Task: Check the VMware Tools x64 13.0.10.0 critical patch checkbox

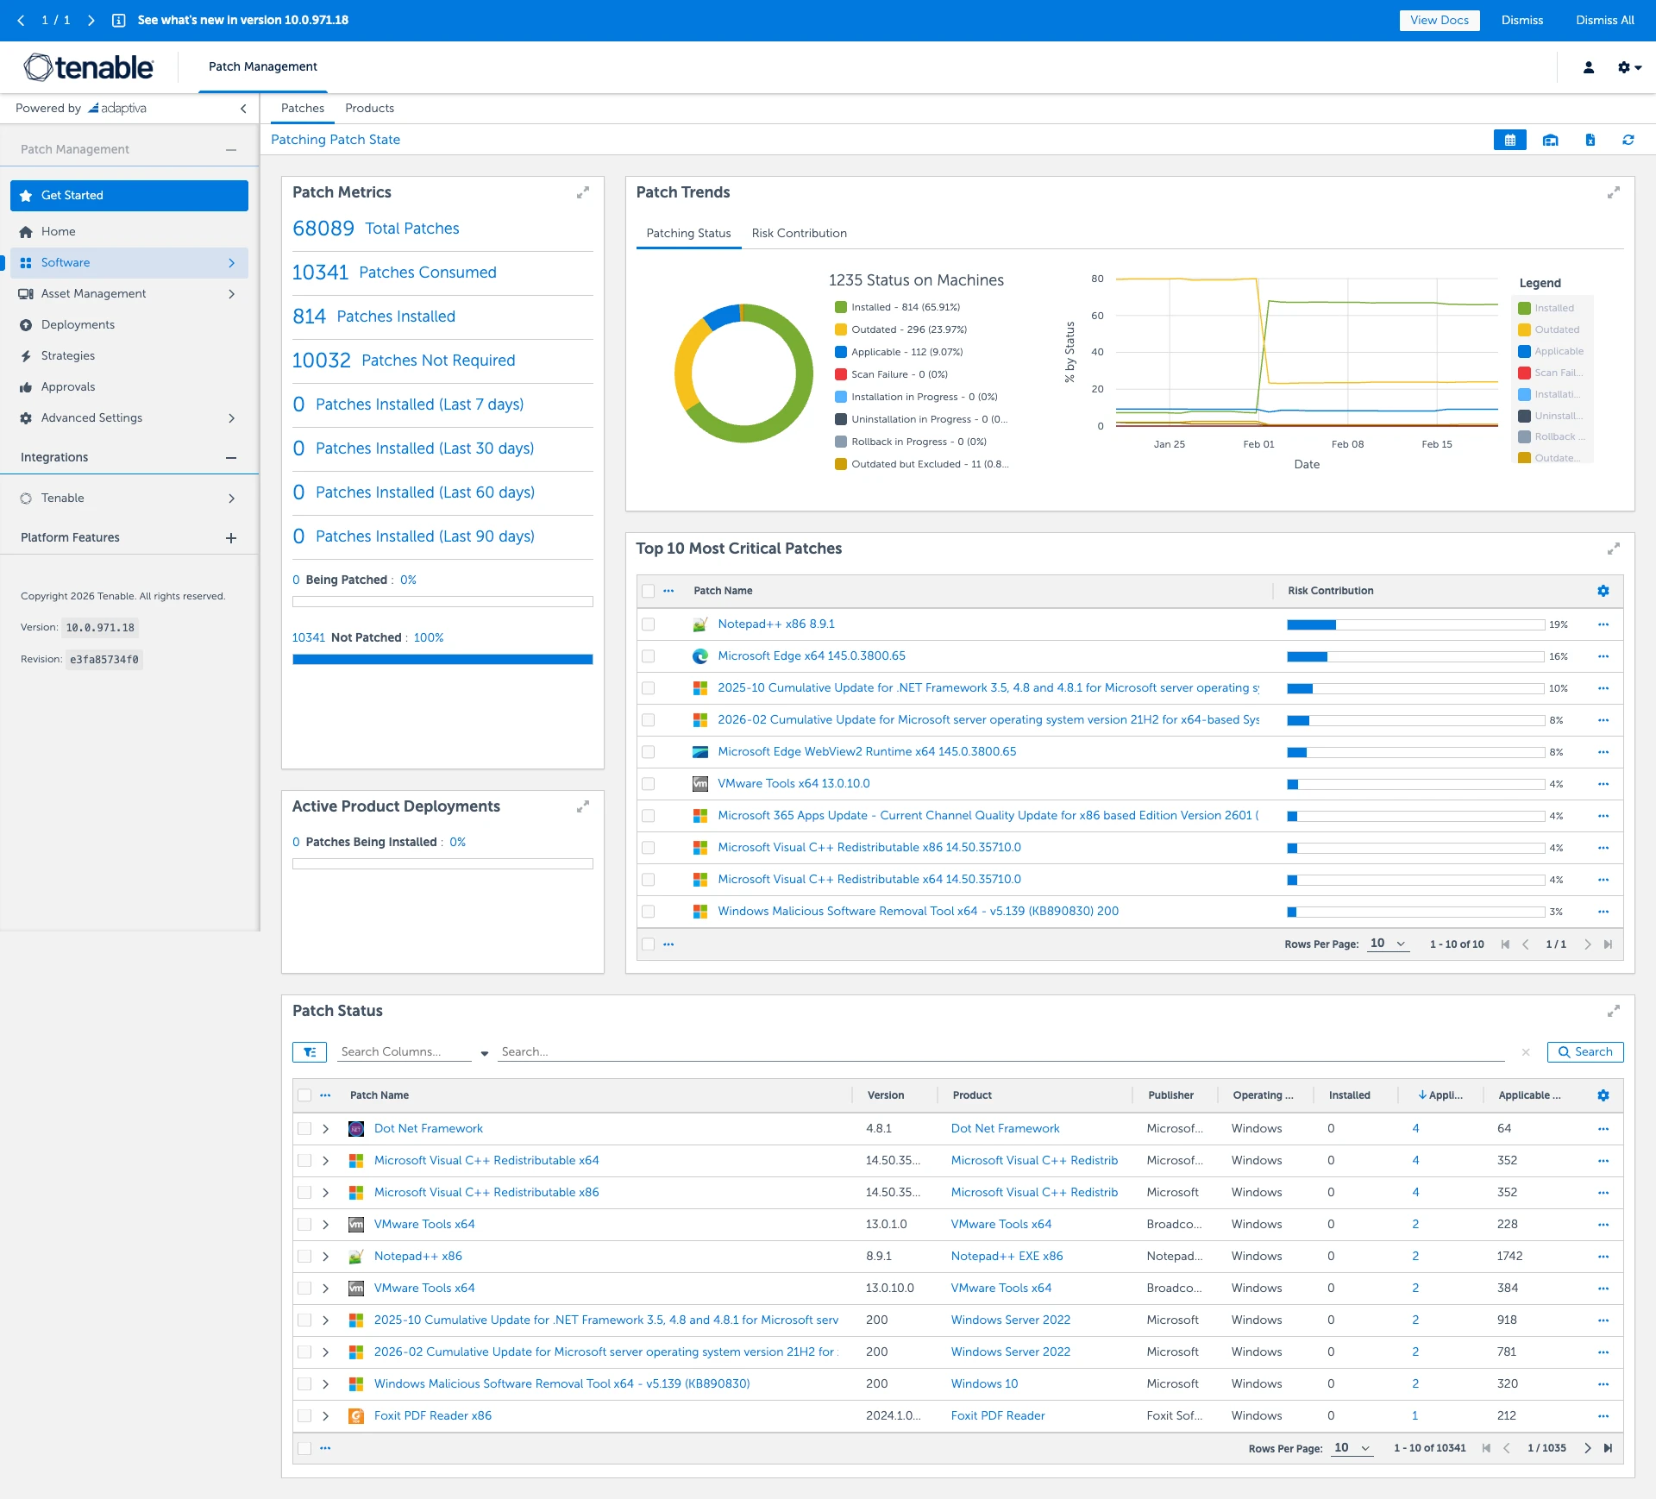Action: pos(648,784)
